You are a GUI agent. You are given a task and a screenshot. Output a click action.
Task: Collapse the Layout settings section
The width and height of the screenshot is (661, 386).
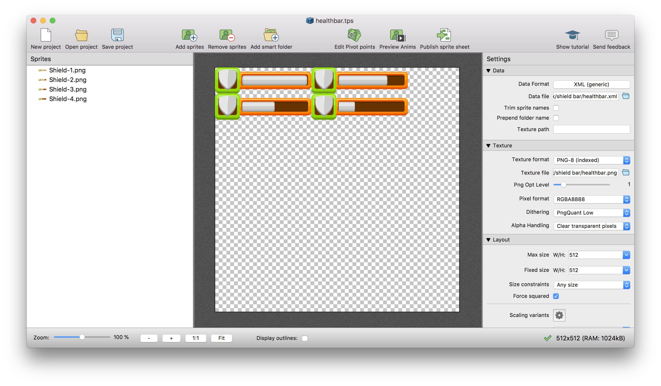pos(488,240)
